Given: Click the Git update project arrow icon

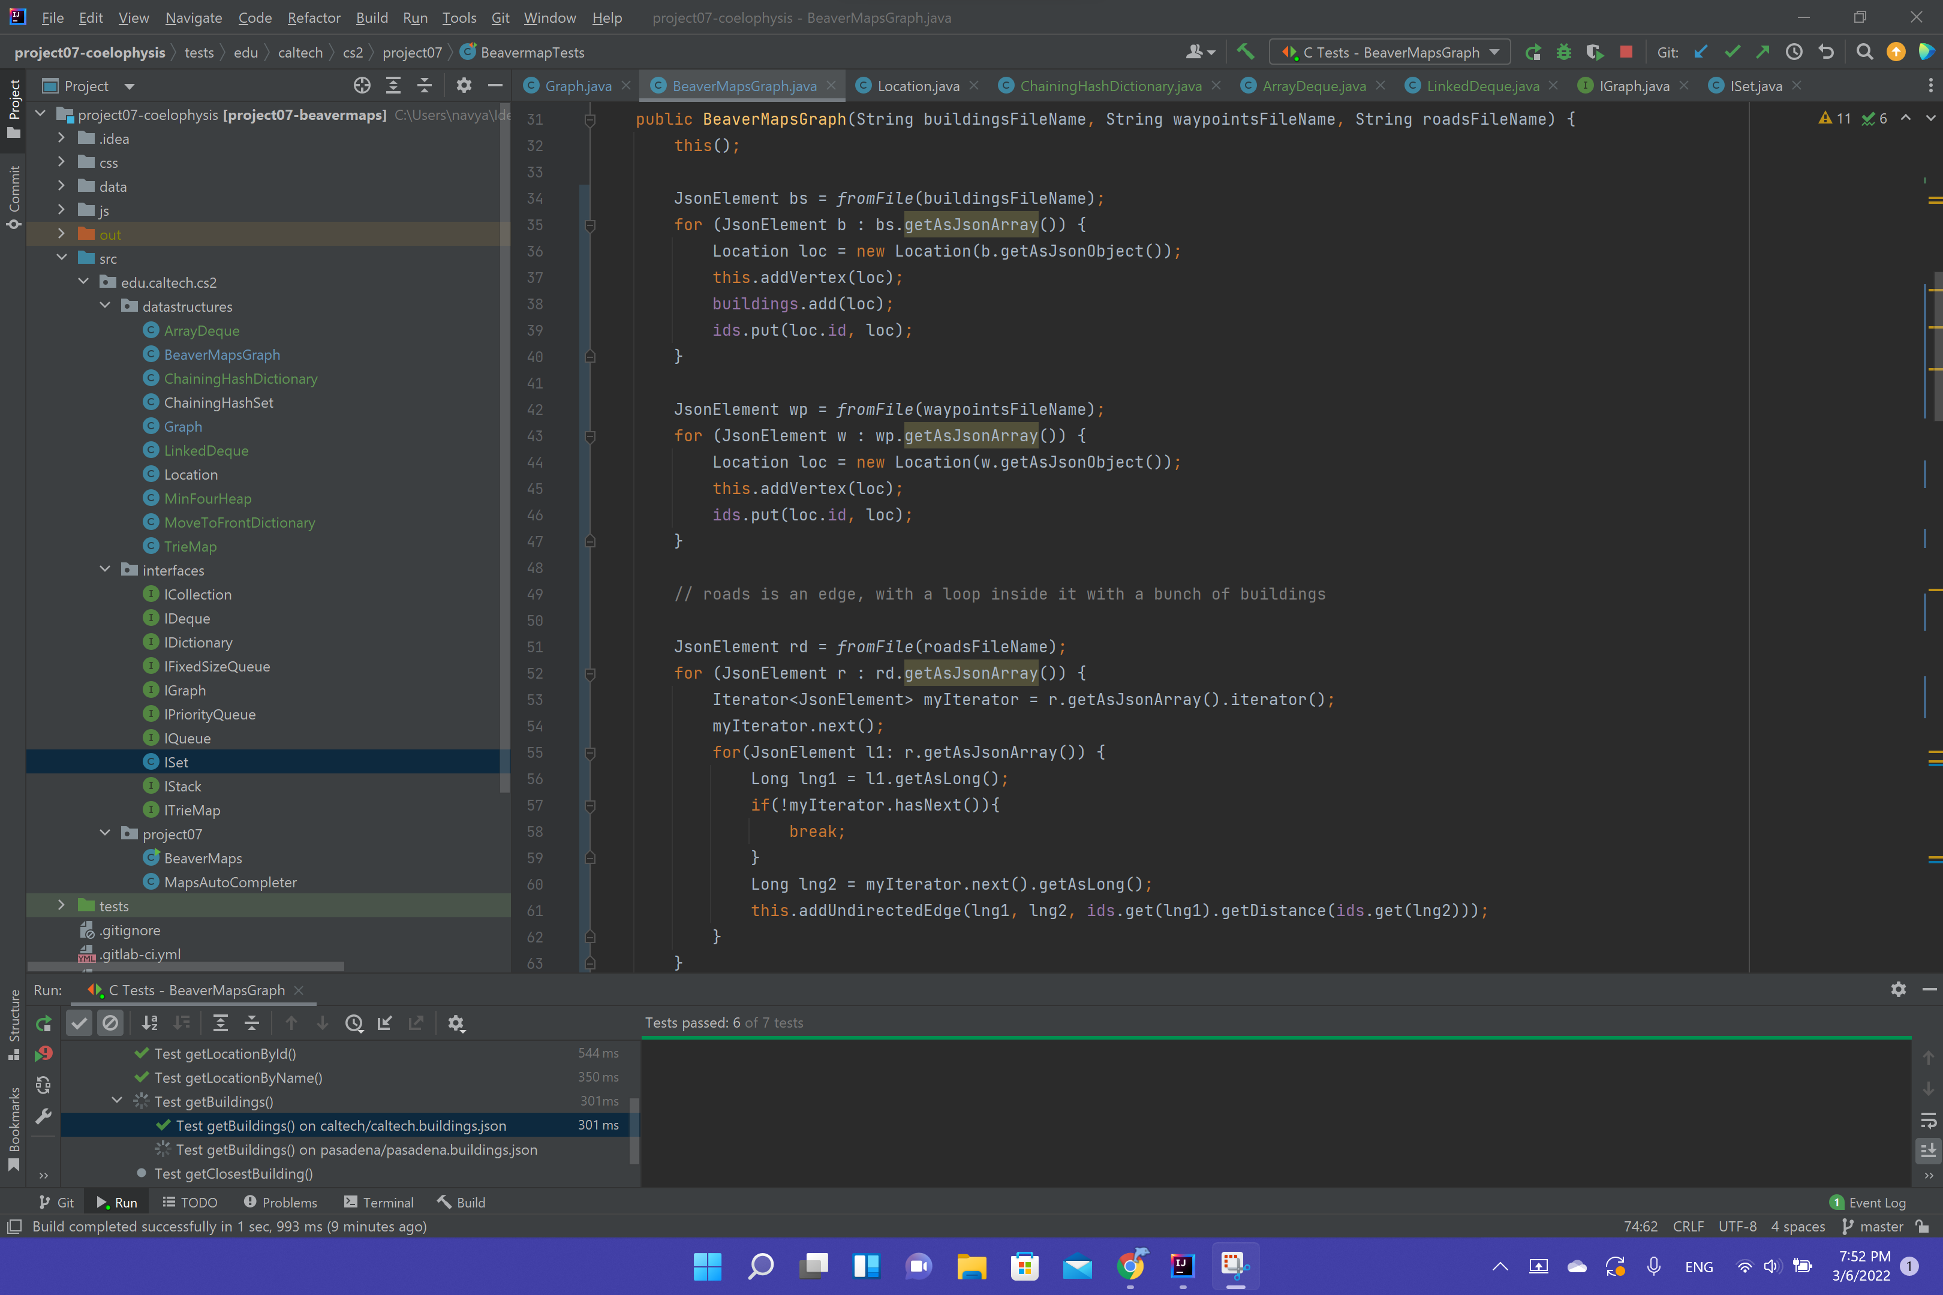Looking at the screenshot, I should tap(1700, 52).
